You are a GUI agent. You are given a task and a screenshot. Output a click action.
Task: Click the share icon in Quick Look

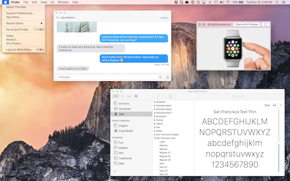point(266,24)
